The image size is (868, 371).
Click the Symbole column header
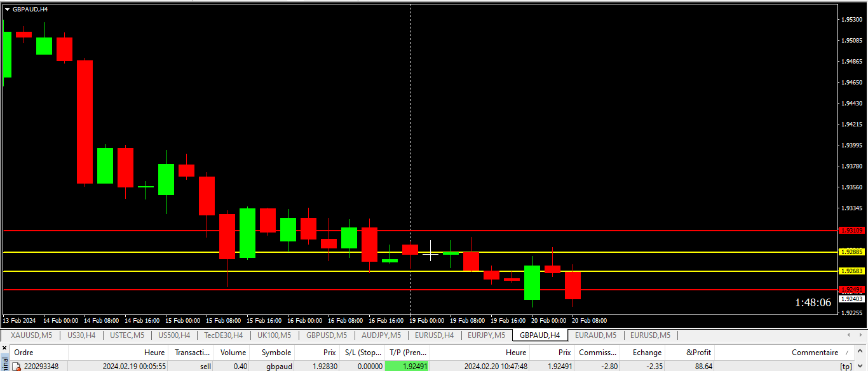(276, 352)
